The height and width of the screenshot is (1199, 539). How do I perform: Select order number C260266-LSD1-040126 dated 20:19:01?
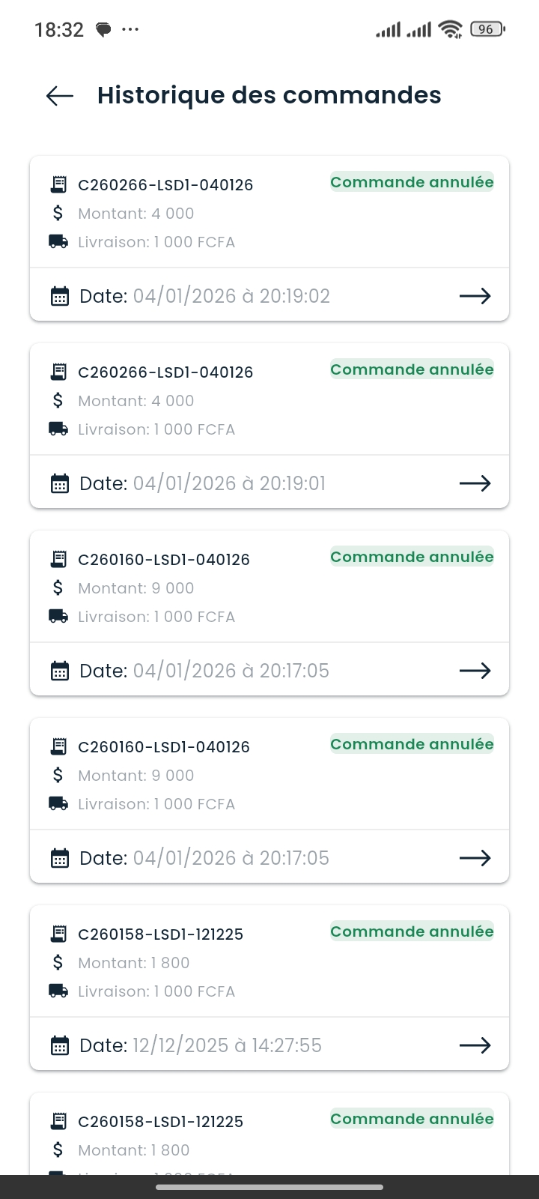(x=165, y=372)
